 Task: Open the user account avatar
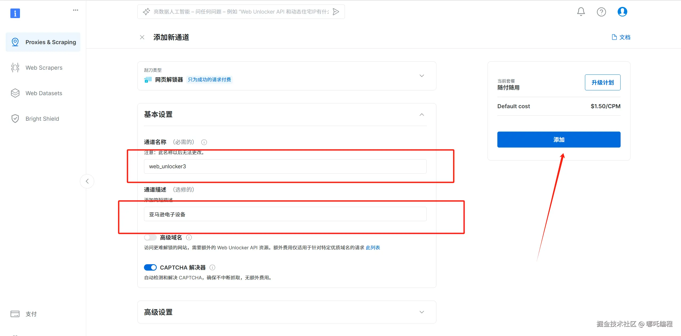(x=622, y=12)
